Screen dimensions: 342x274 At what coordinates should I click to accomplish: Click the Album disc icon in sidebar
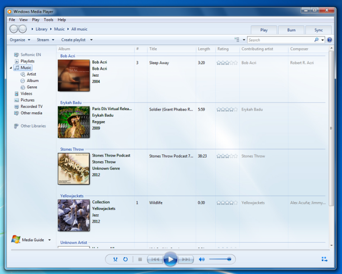pos(23,81)
